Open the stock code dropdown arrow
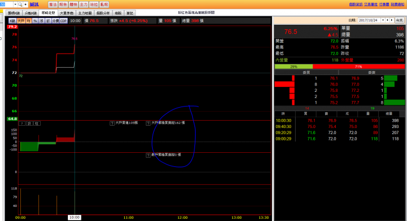 pos(15,5)
